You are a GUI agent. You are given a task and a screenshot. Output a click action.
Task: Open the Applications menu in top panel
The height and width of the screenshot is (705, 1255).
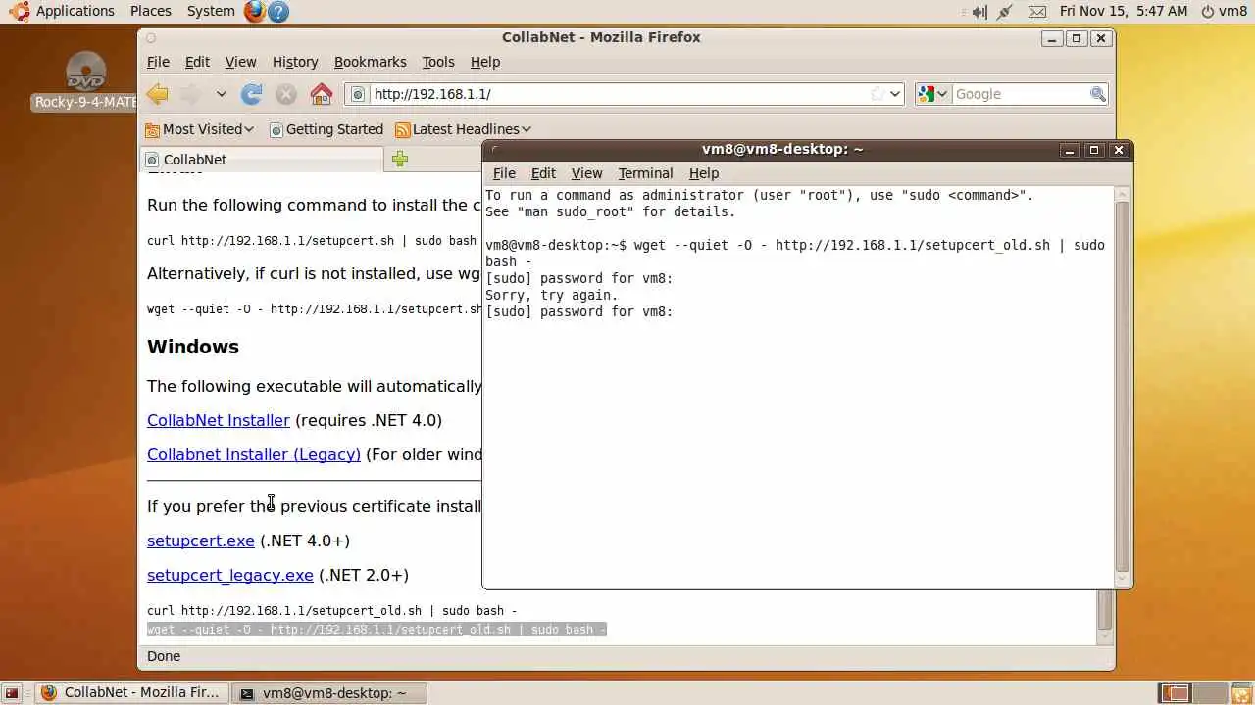(x=63, y=11)
